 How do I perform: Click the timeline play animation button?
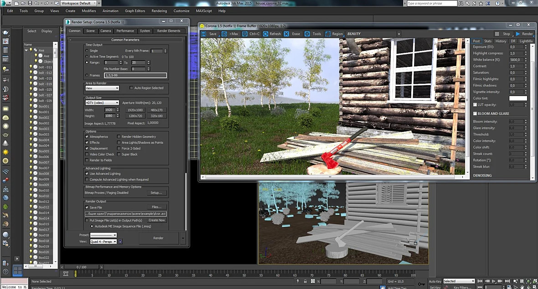click(494, 281)
